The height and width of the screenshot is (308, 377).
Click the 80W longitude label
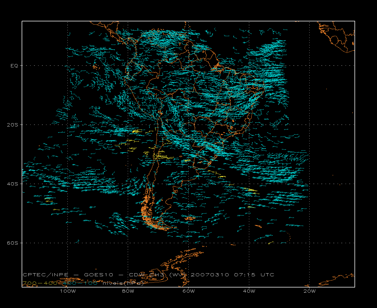128,291
